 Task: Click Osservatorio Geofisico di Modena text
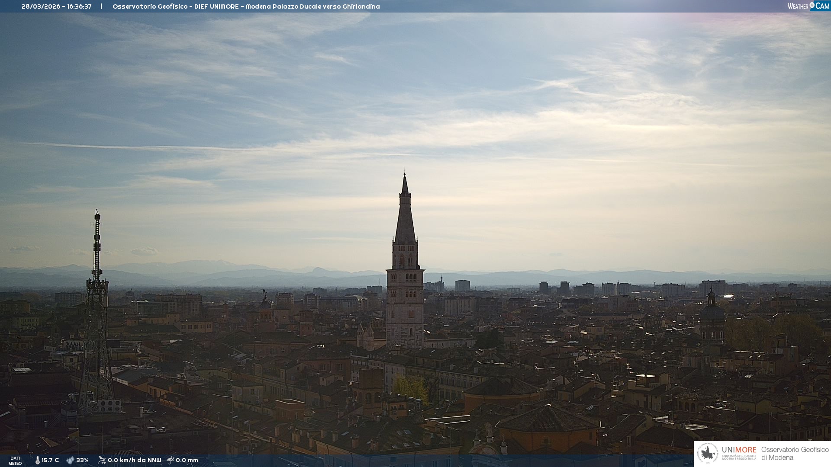click(x=795, y=453)
